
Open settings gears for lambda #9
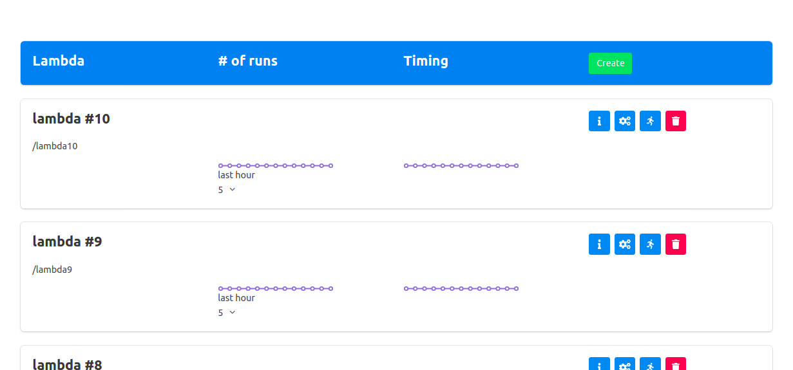click(x=625, y=244)
